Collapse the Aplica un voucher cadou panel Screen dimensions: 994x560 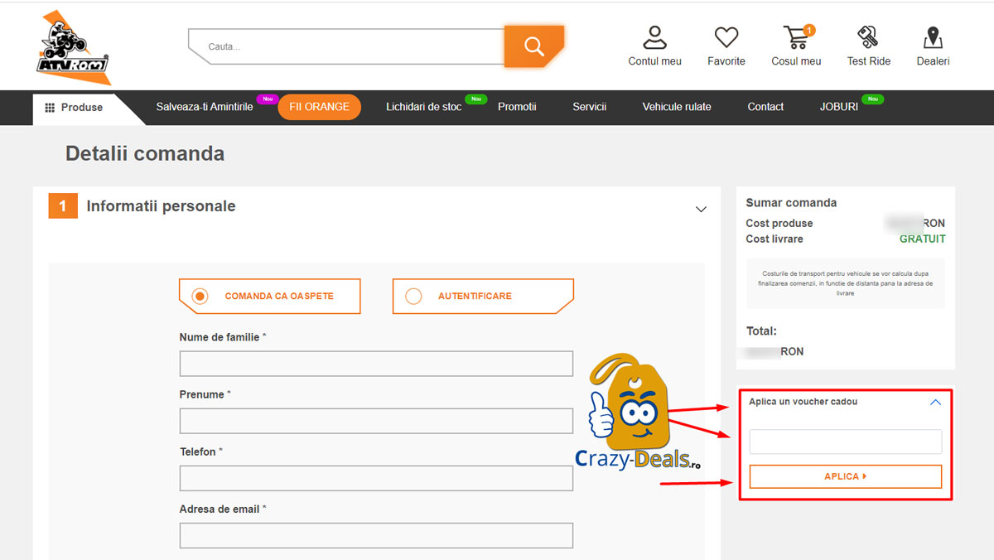[935, 403]
